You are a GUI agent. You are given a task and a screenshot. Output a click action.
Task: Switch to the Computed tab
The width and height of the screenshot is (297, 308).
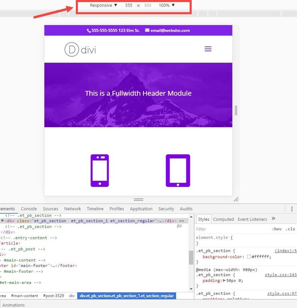coord(223,219)
